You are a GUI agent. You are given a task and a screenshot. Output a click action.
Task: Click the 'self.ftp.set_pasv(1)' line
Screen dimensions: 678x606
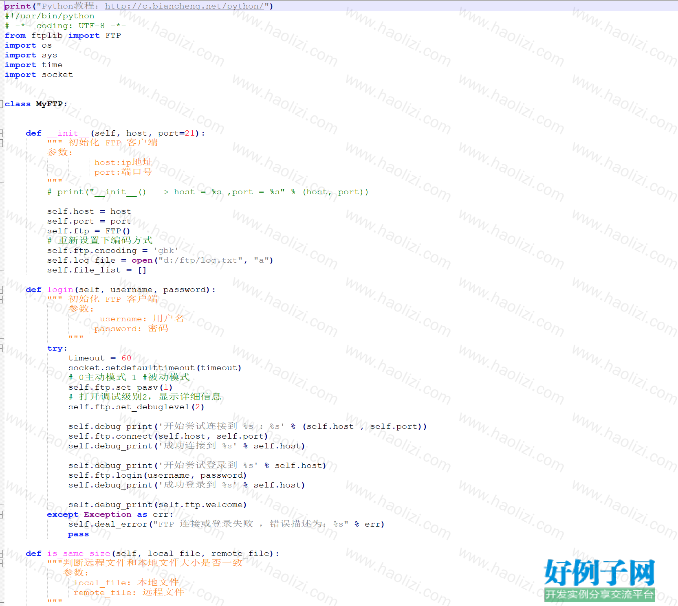coord(121,387)
